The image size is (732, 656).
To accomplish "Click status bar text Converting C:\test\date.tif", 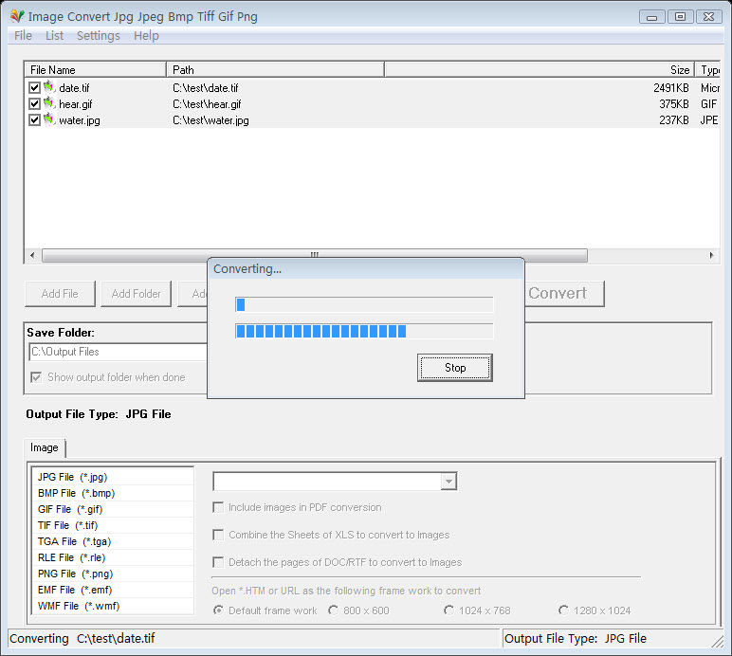I will click(82, 638).
